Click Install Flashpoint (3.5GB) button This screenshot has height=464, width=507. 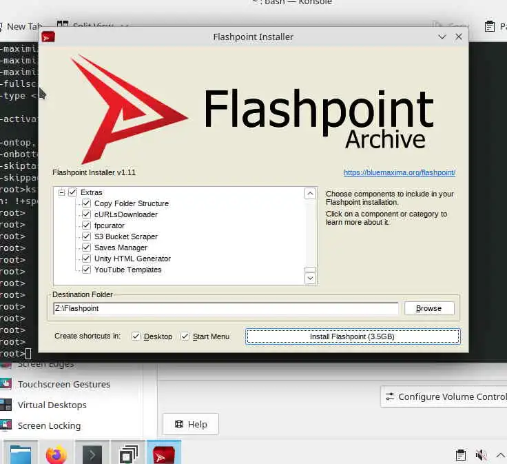tap(353, 336)
